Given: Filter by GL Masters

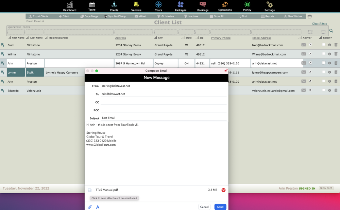Looking at the screenshot, I should pos(166,16).
